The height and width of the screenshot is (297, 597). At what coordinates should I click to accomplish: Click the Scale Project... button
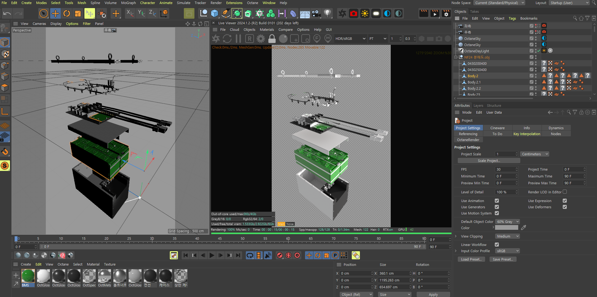(489, 161)
